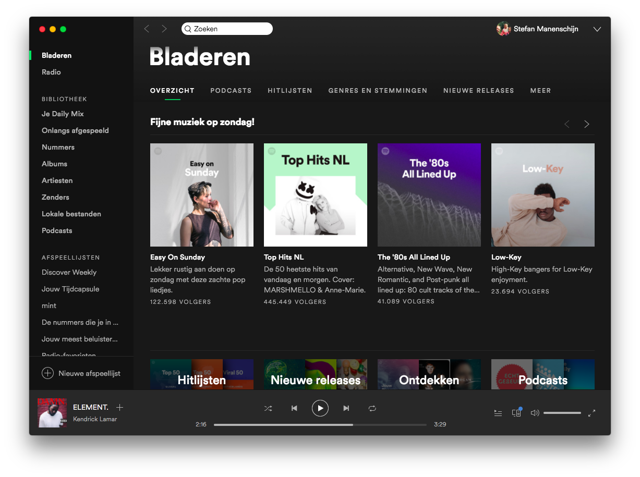Image resolution: width=640 pixels, height=477 pixels.
Task: Enter full screen with expand icon
Action: tap(591, 413)
